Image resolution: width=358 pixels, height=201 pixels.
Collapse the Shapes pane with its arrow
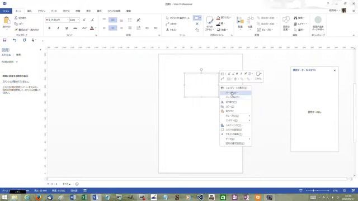coord(41,50)
